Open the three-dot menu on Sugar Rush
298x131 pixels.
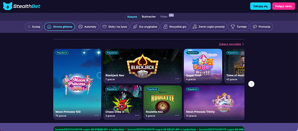[217, 79]
